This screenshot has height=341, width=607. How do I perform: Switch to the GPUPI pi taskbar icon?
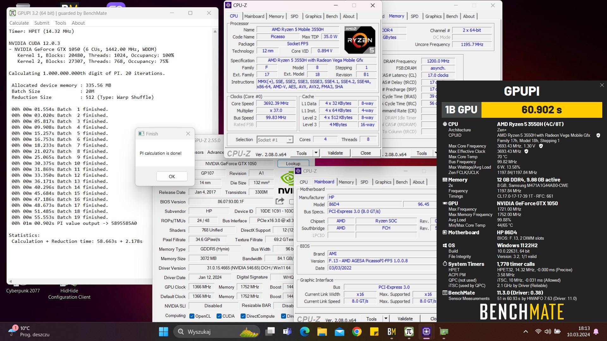point(409,332)
